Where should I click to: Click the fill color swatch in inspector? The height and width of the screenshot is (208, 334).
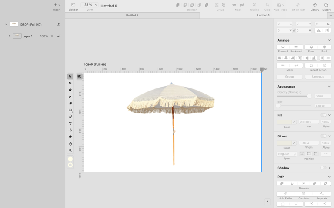284,122
